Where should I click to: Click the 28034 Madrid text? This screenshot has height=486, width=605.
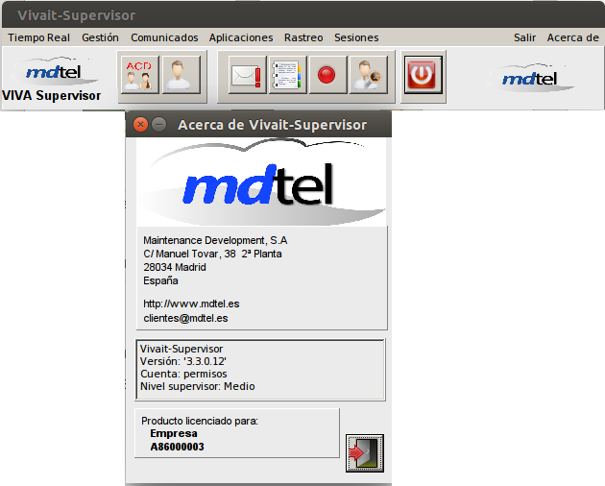[x=175, y=267]
